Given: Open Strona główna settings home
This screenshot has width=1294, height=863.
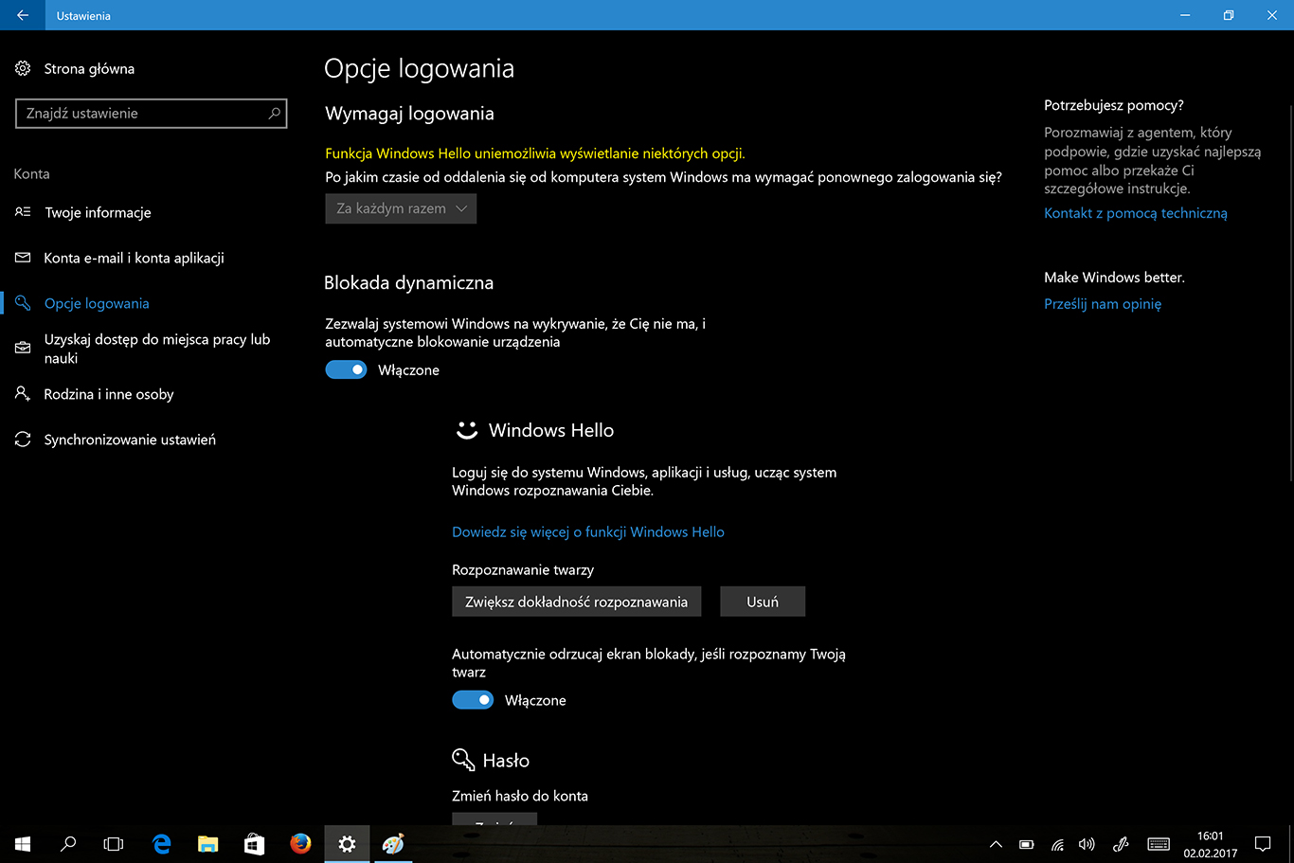Looking at the screenshot, I should 89,68.
